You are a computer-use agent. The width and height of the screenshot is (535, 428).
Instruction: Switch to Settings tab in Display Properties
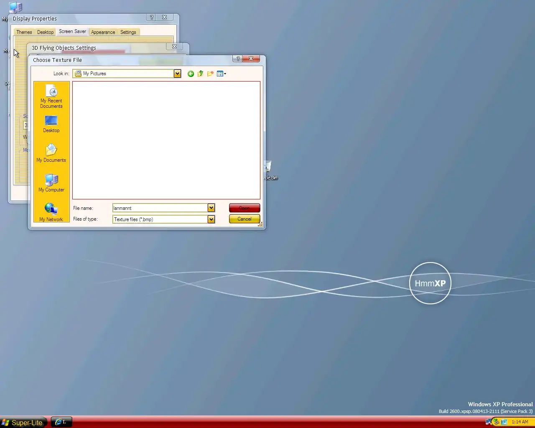128,32
